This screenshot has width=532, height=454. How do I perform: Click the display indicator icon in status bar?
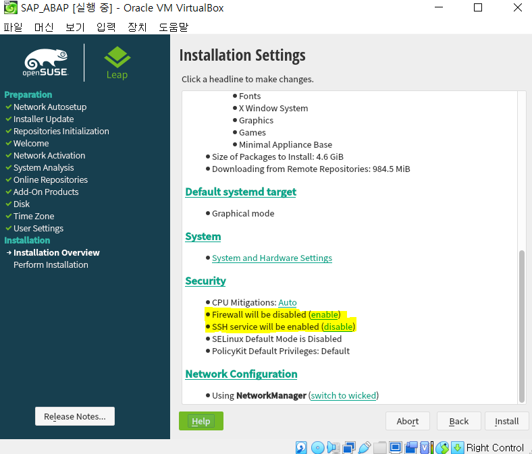[x=395, y=447]
